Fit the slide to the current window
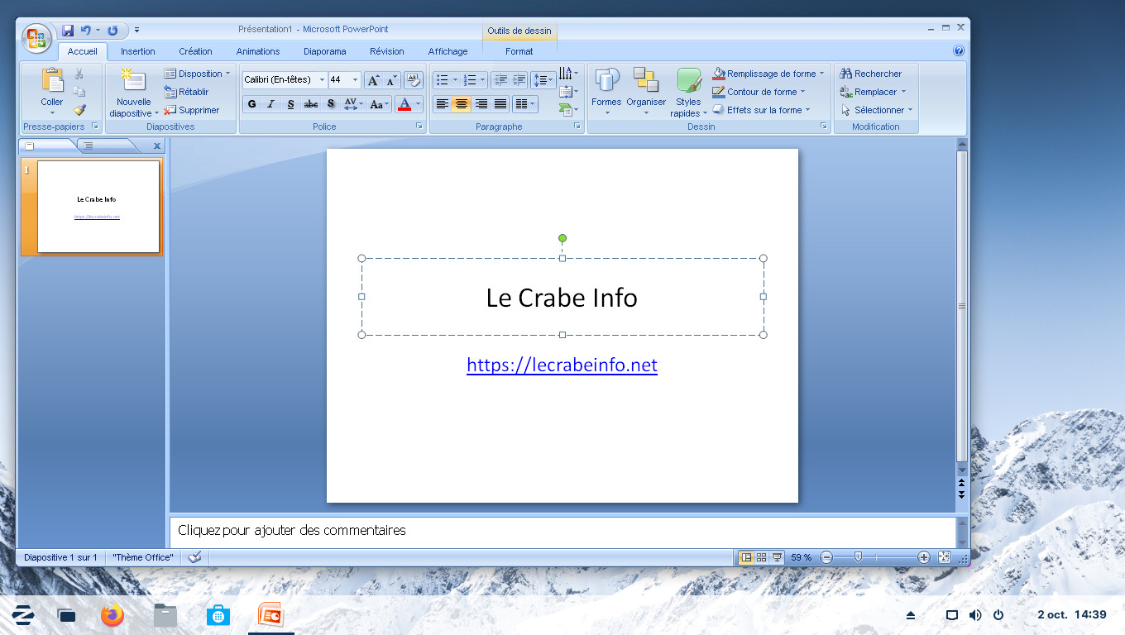 (x=945, y=557)
